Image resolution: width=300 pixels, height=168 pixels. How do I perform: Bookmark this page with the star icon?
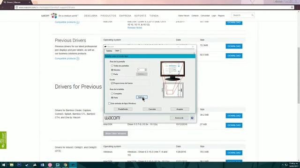click(x=292, y=7)
